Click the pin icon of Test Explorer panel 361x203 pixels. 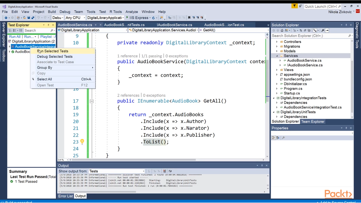[48, 25]
